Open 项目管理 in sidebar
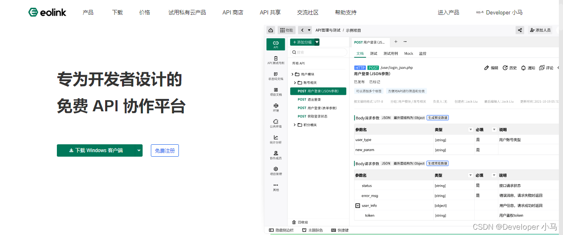Screen dimensions: 563x235 coord(276,171)
